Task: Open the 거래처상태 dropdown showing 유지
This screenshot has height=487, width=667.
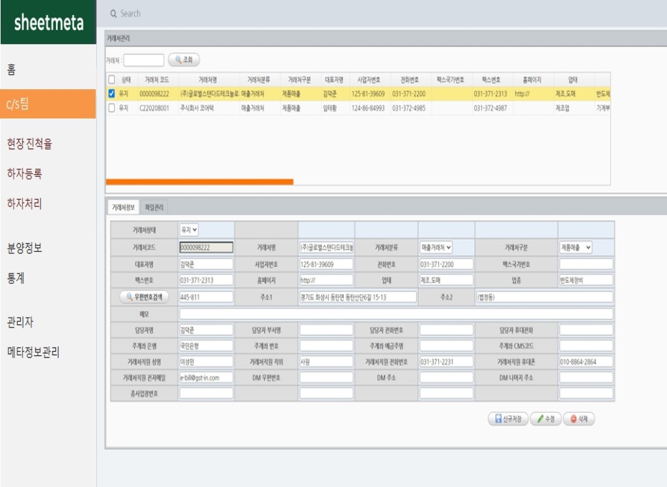Action: [190, 230]
